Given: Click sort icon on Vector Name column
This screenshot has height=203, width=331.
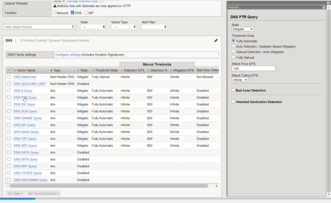Looking at the screenshot, I should click(15, 70).
